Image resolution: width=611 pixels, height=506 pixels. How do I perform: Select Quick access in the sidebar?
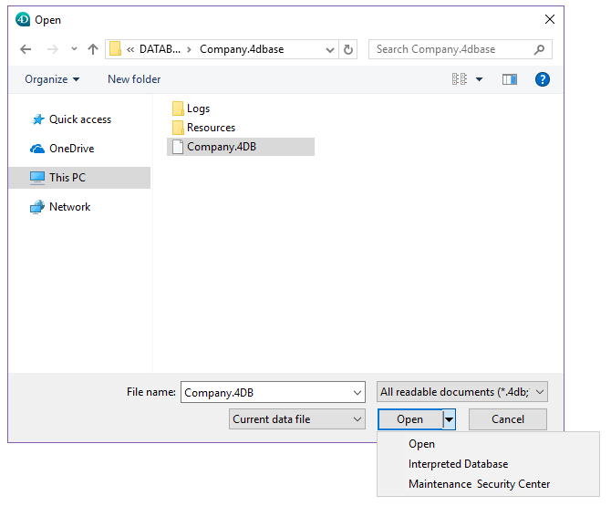point(79,119)
